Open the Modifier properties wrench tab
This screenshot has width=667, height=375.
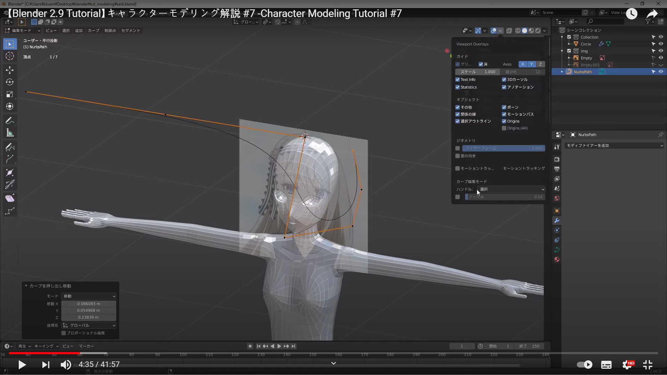(557, 220)
